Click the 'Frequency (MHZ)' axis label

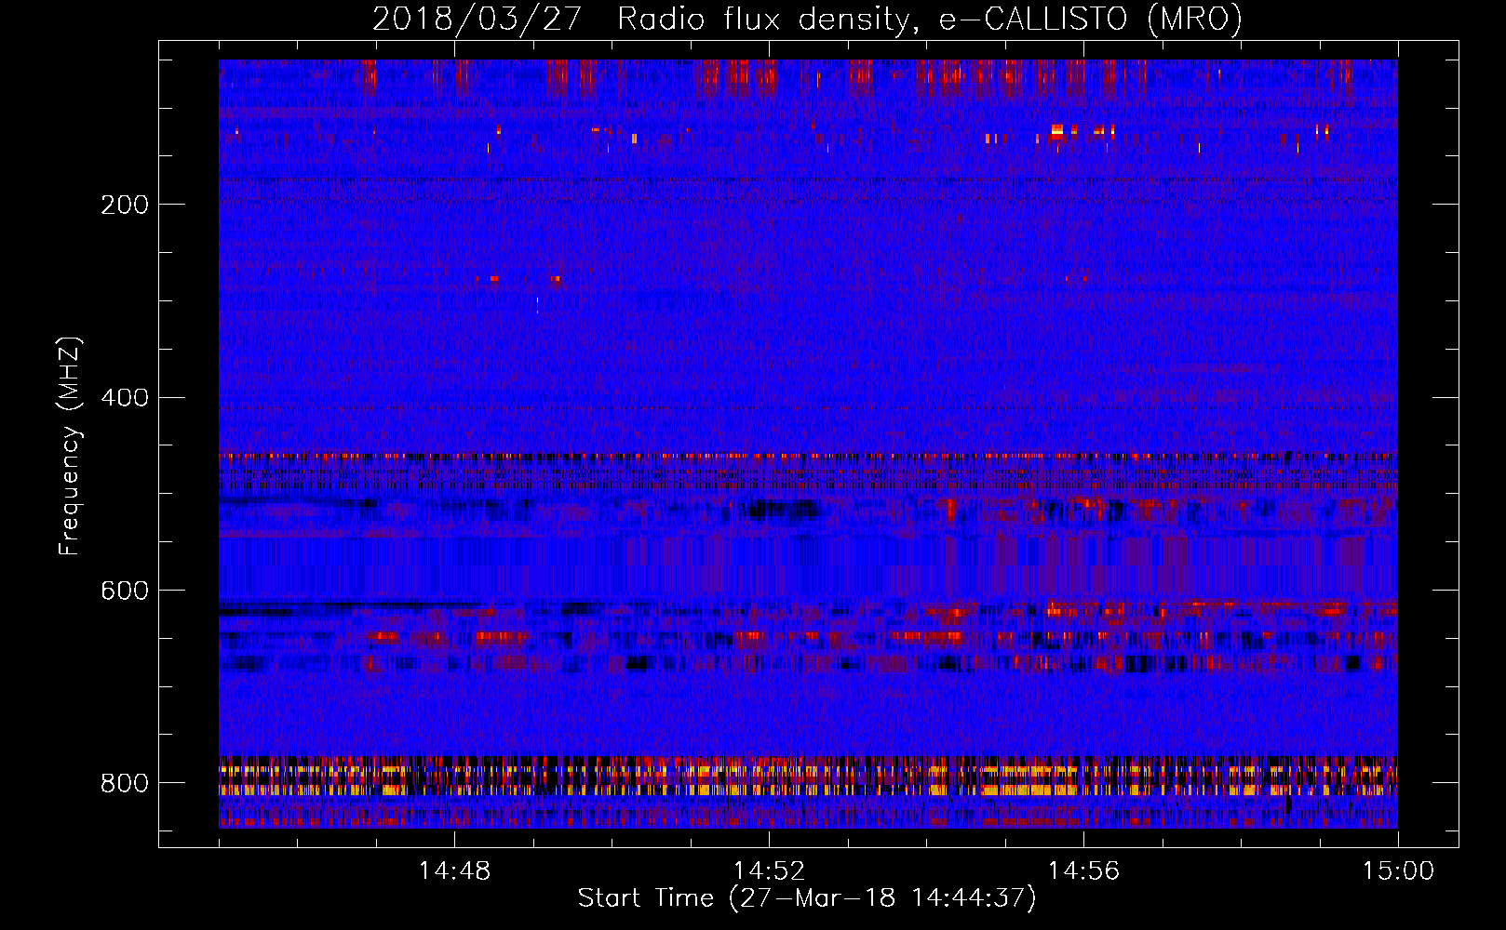point(70,445)
